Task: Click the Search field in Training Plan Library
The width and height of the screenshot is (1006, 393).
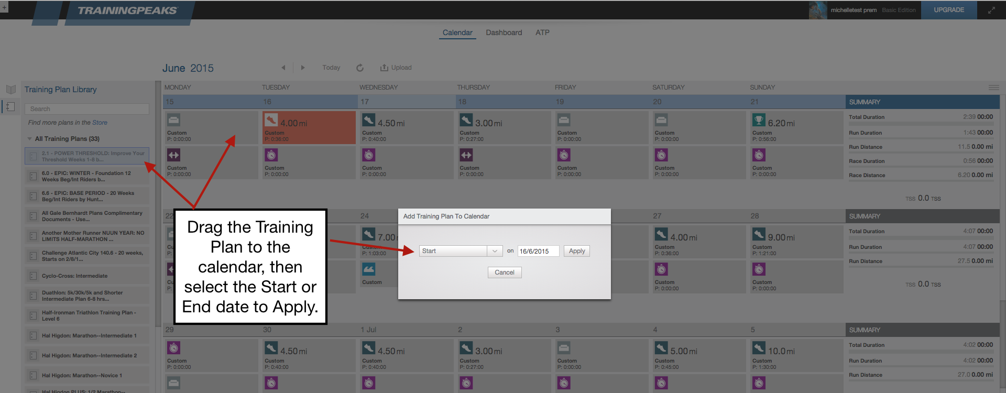Action: tap(87, 109)
